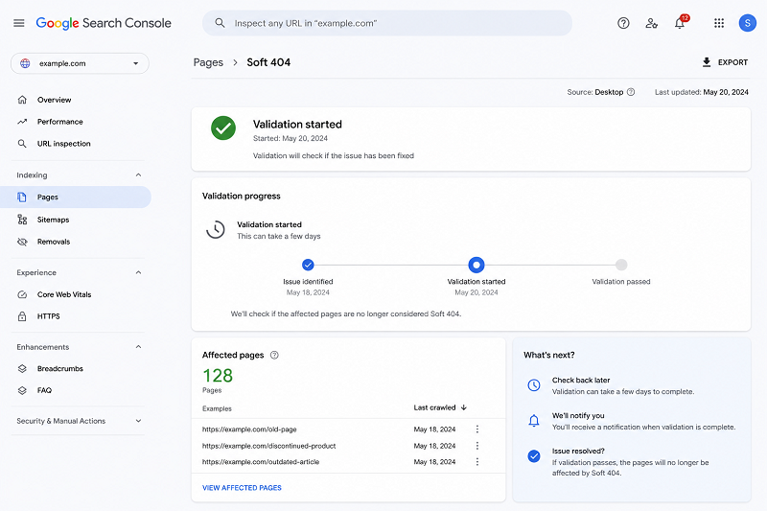Image resolution: width=767 pixels, height=511 pixels.
Task: Open the example.com property dropdown
Action: pos(80,63)
